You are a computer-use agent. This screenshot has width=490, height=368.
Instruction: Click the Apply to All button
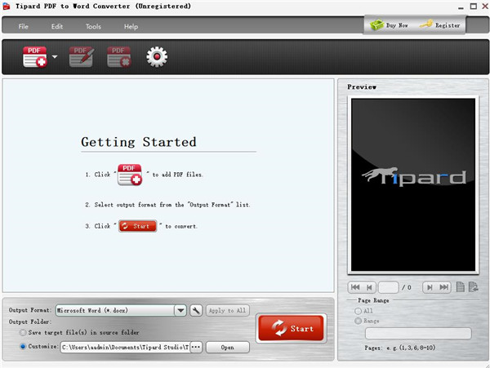pos(228,311)
